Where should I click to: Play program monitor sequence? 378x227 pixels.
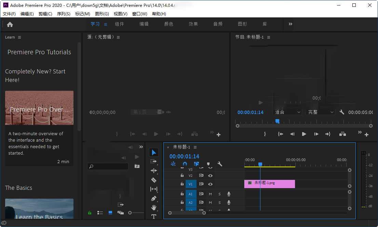click(304, 134)
